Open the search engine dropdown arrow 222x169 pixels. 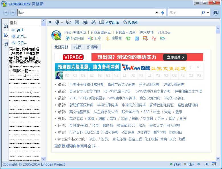(x=208, y=13)
